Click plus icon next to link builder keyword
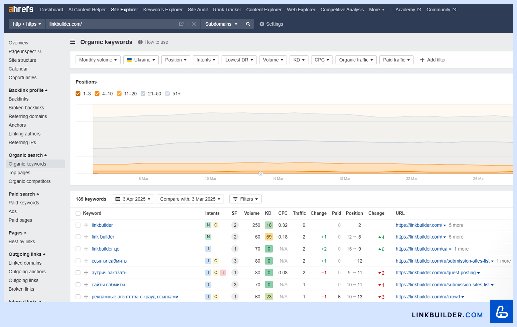This screenshot has width=517, height=327. pos(86,237)
